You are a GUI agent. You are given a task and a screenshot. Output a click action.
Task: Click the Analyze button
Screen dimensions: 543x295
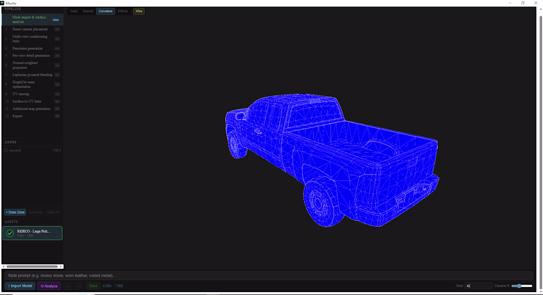49,286
